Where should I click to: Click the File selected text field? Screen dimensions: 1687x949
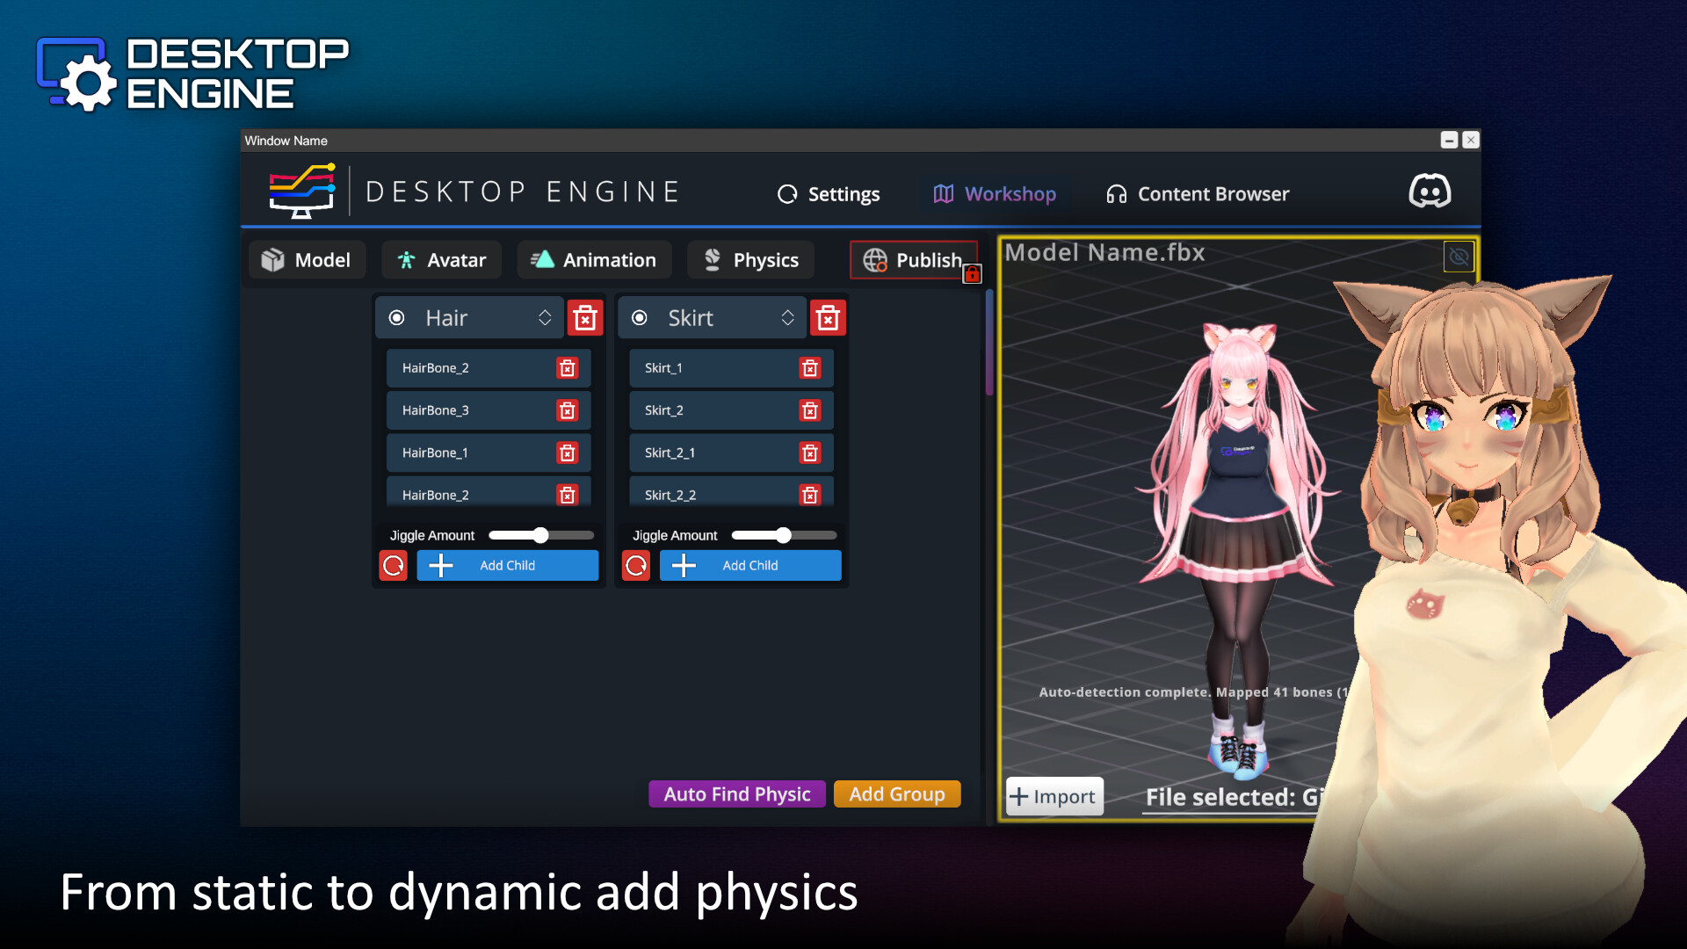(x=1232, y=798)
